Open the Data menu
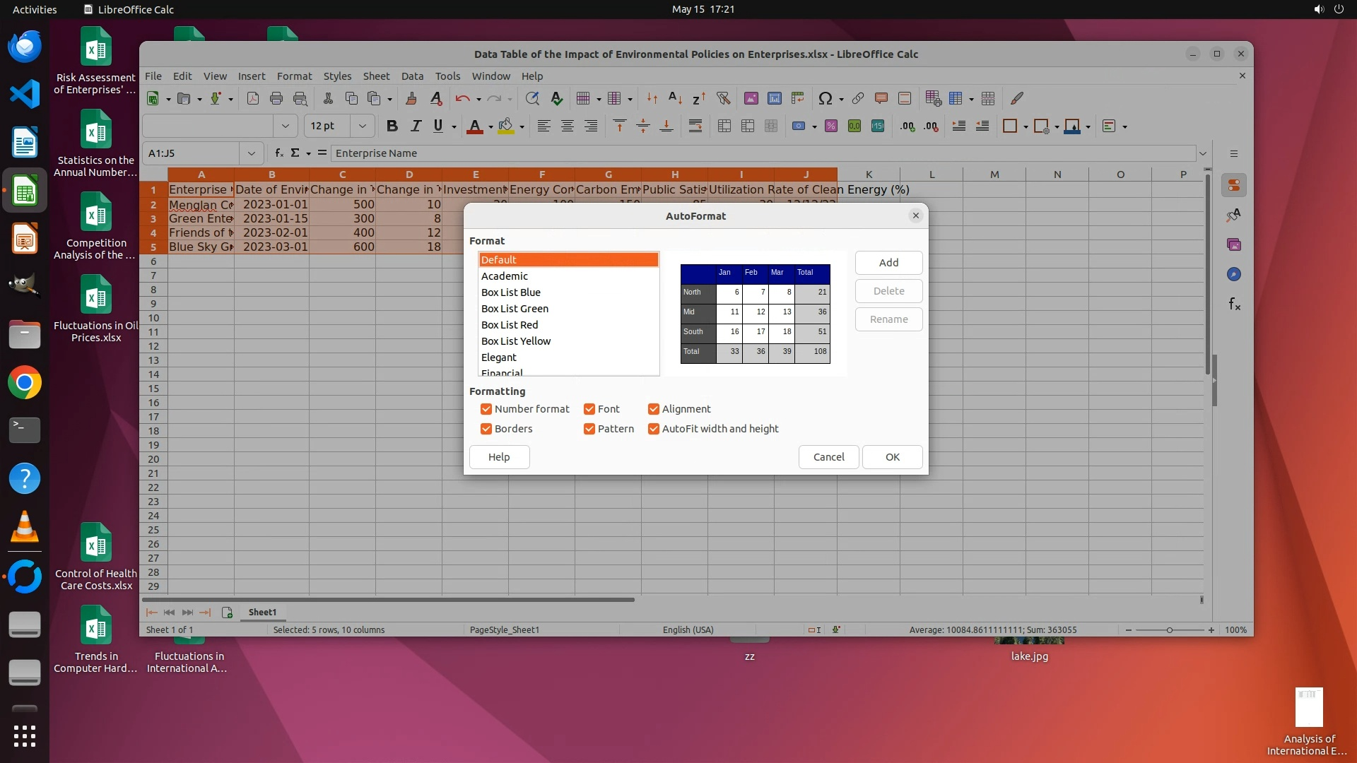The image size is (1357, 763). 412,76
